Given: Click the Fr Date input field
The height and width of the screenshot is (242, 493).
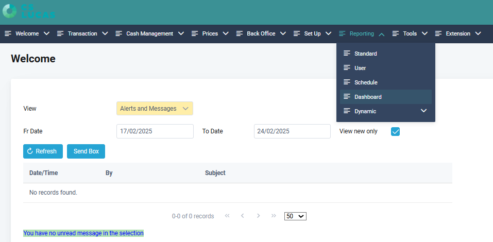Looking at the screenshot, I should coord(155,131).
